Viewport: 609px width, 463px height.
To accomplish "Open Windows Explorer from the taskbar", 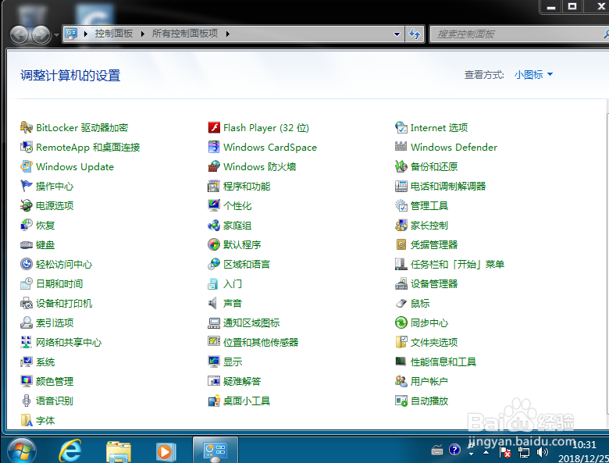I will pyautogui.click(x=119, y=451).
